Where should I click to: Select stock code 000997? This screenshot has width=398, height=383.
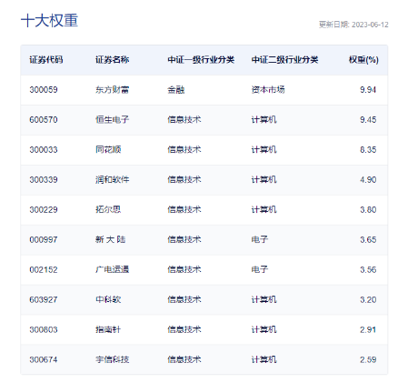point(44,240)
